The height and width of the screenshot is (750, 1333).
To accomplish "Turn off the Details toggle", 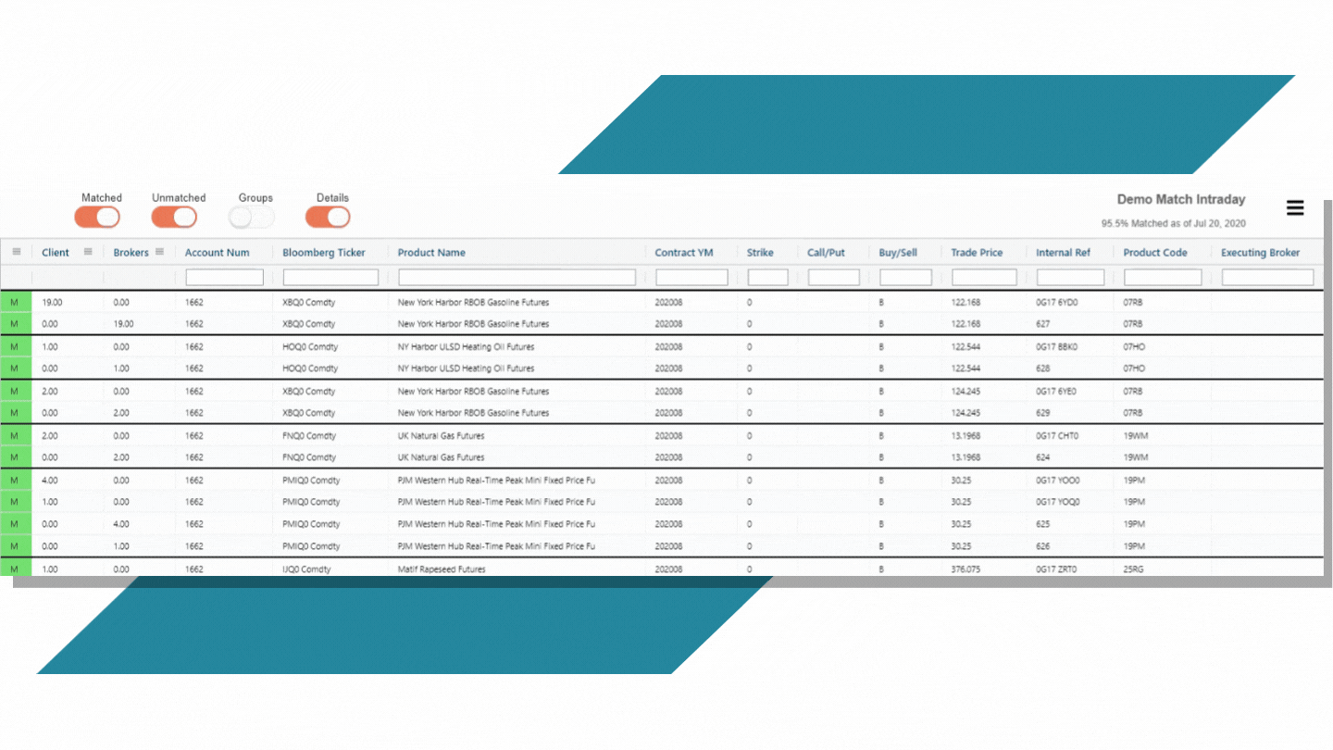I will click(x=327, y=217).
